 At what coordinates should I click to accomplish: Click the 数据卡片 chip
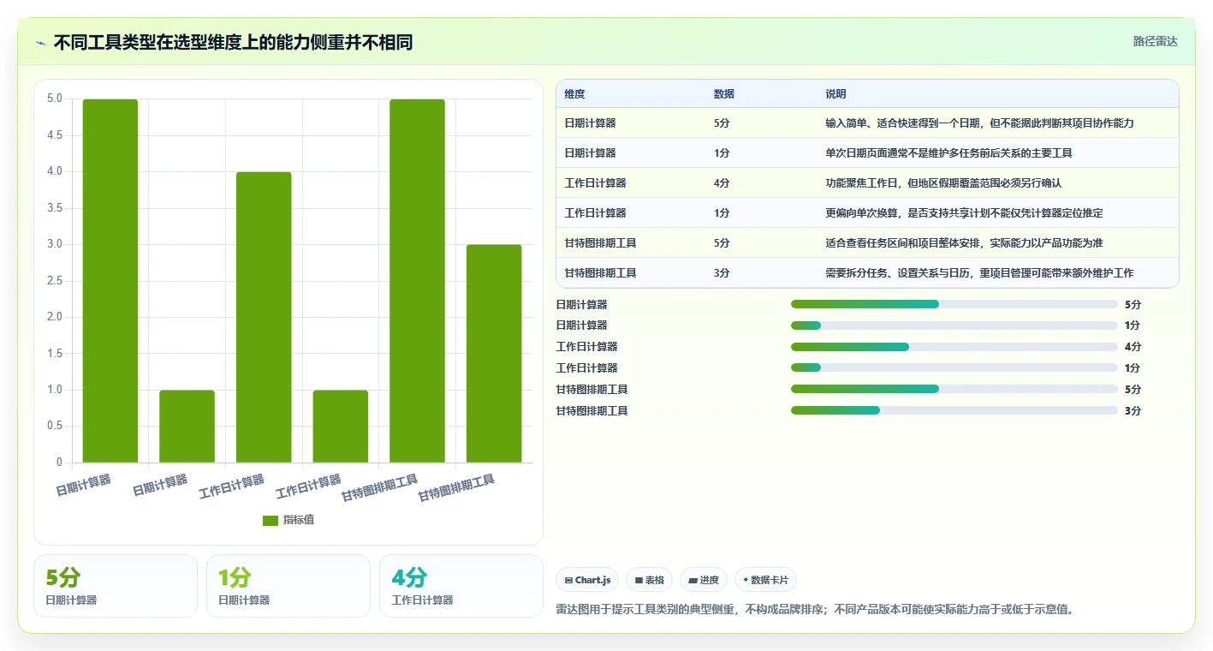[765, 580]
